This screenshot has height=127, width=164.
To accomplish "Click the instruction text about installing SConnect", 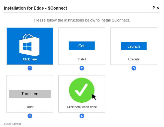I will tap(82, 20).
